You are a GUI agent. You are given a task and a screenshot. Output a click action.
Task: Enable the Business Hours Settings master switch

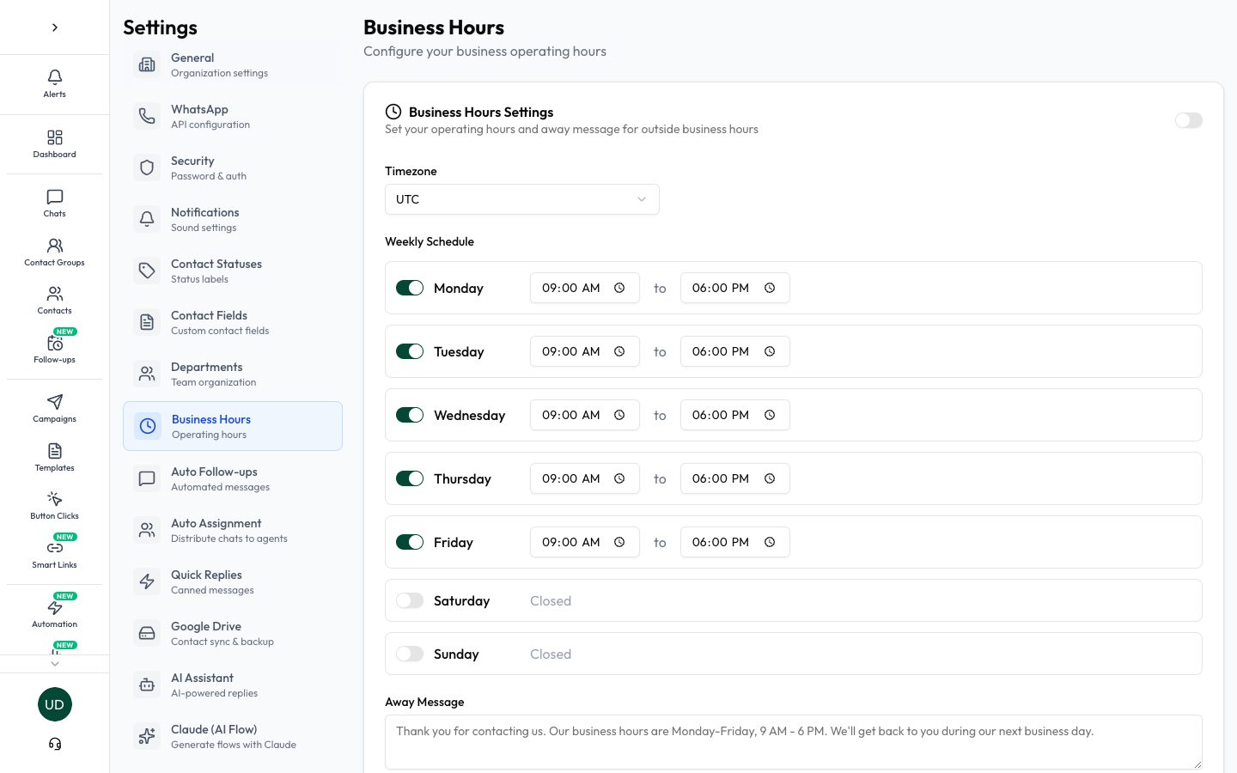(1189, 120)
